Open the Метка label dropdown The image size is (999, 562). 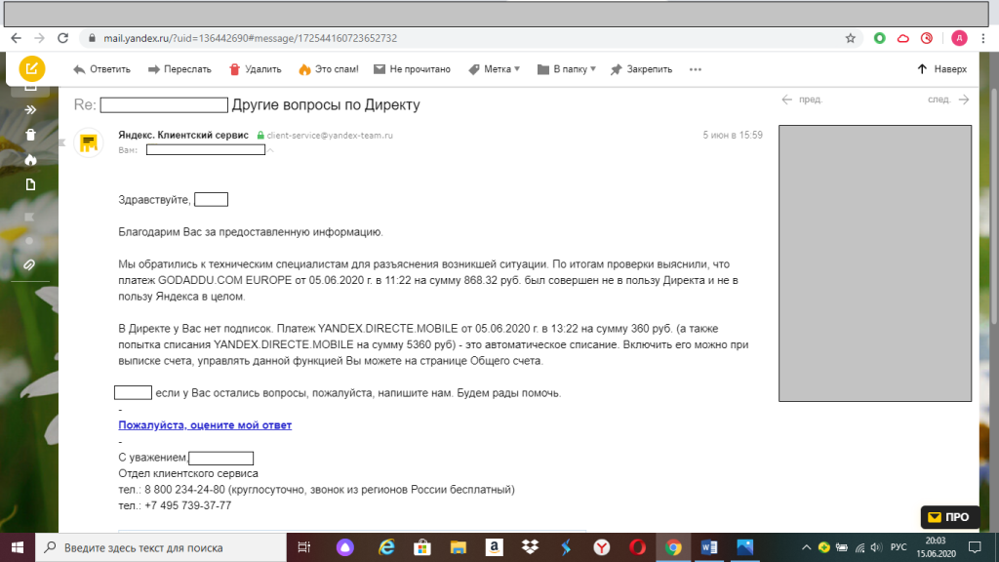[x=494, y=69]
